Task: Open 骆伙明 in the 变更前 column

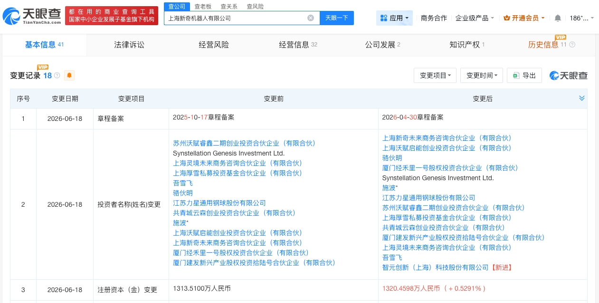Action: tap(183, 193)
